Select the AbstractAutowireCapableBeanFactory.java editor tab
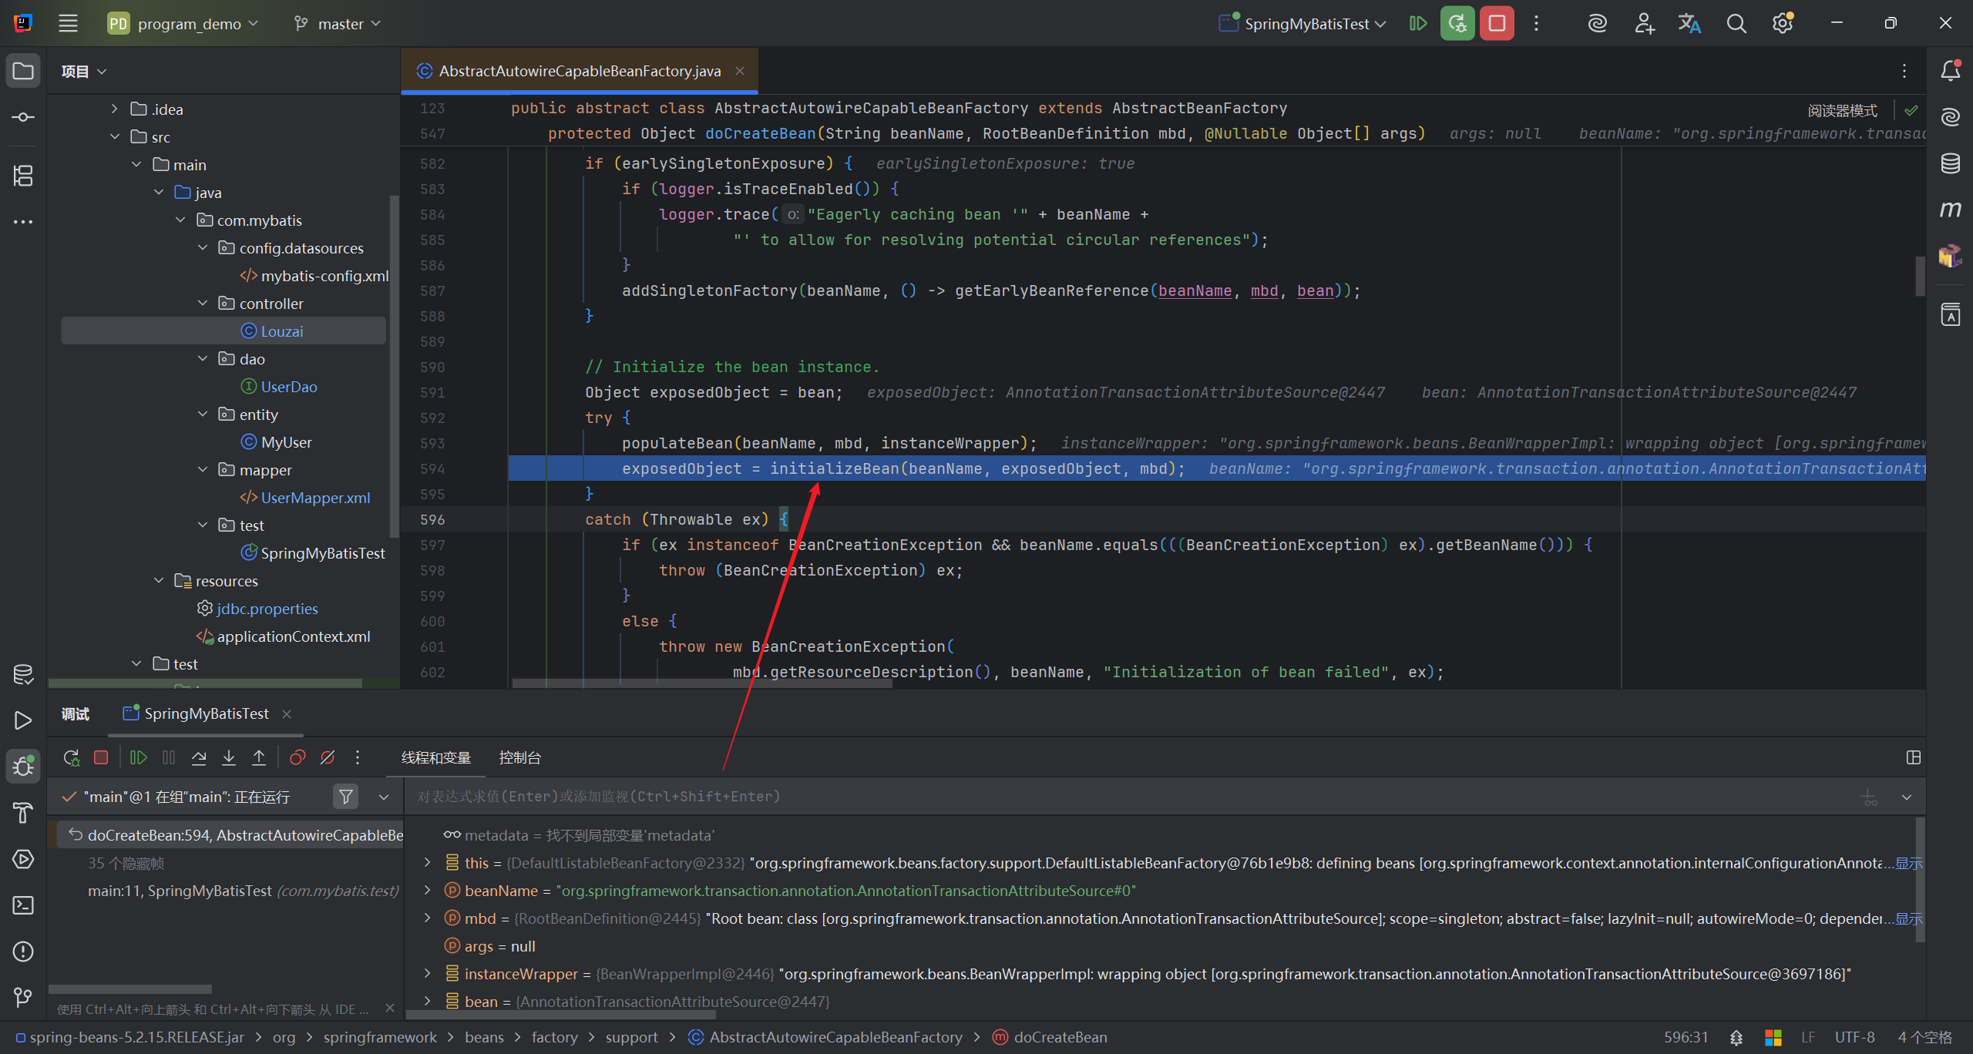This screenshot has width=1973, height=1054. (x=580, y=71)
